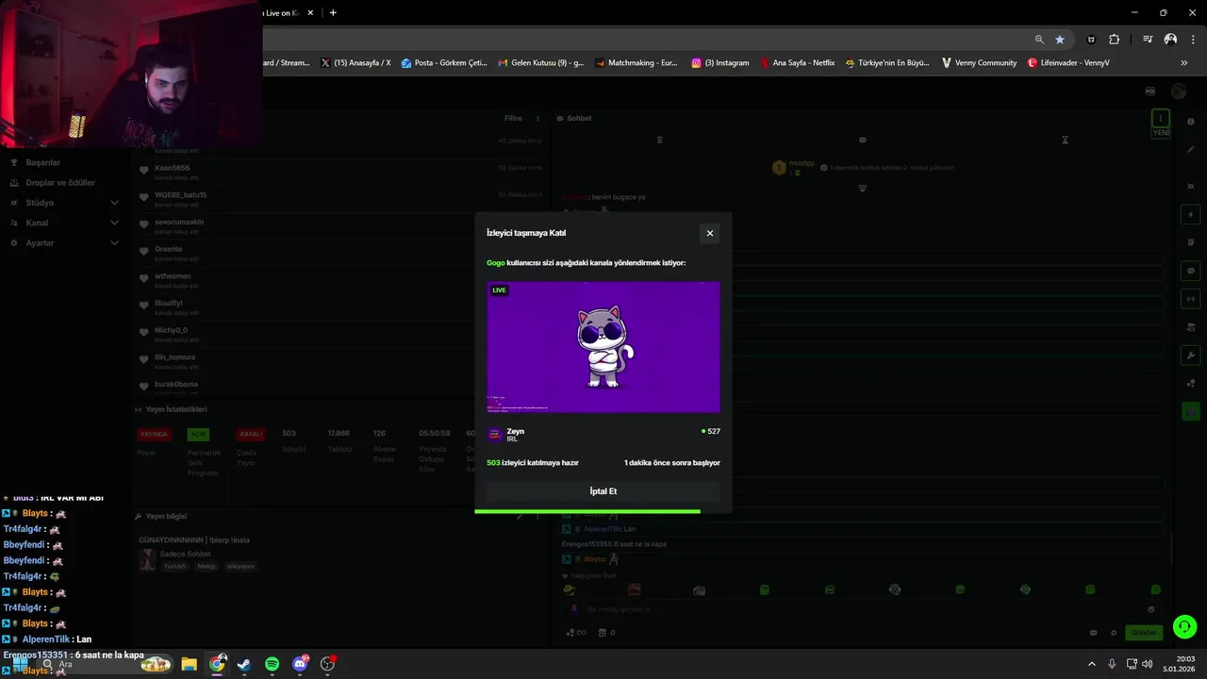The image size is (1207, 679).
Task: Open the Posta - Görkem Çeti bookmark
Action: (x=443, y=63)
